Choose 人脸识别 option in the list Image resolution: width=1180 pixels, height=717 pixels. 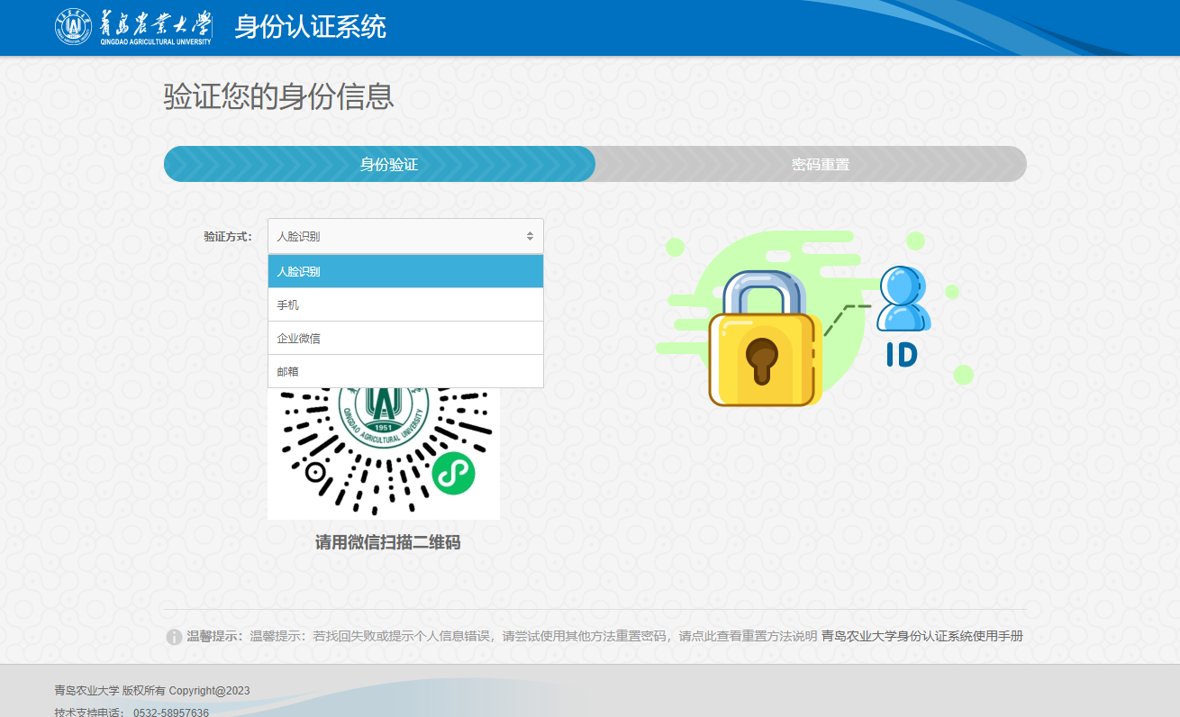pyautogui.click(x=405, y=271)
